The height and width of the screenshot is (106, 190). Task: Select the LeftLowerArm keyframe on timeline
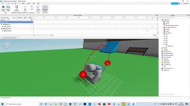(152, 26)
